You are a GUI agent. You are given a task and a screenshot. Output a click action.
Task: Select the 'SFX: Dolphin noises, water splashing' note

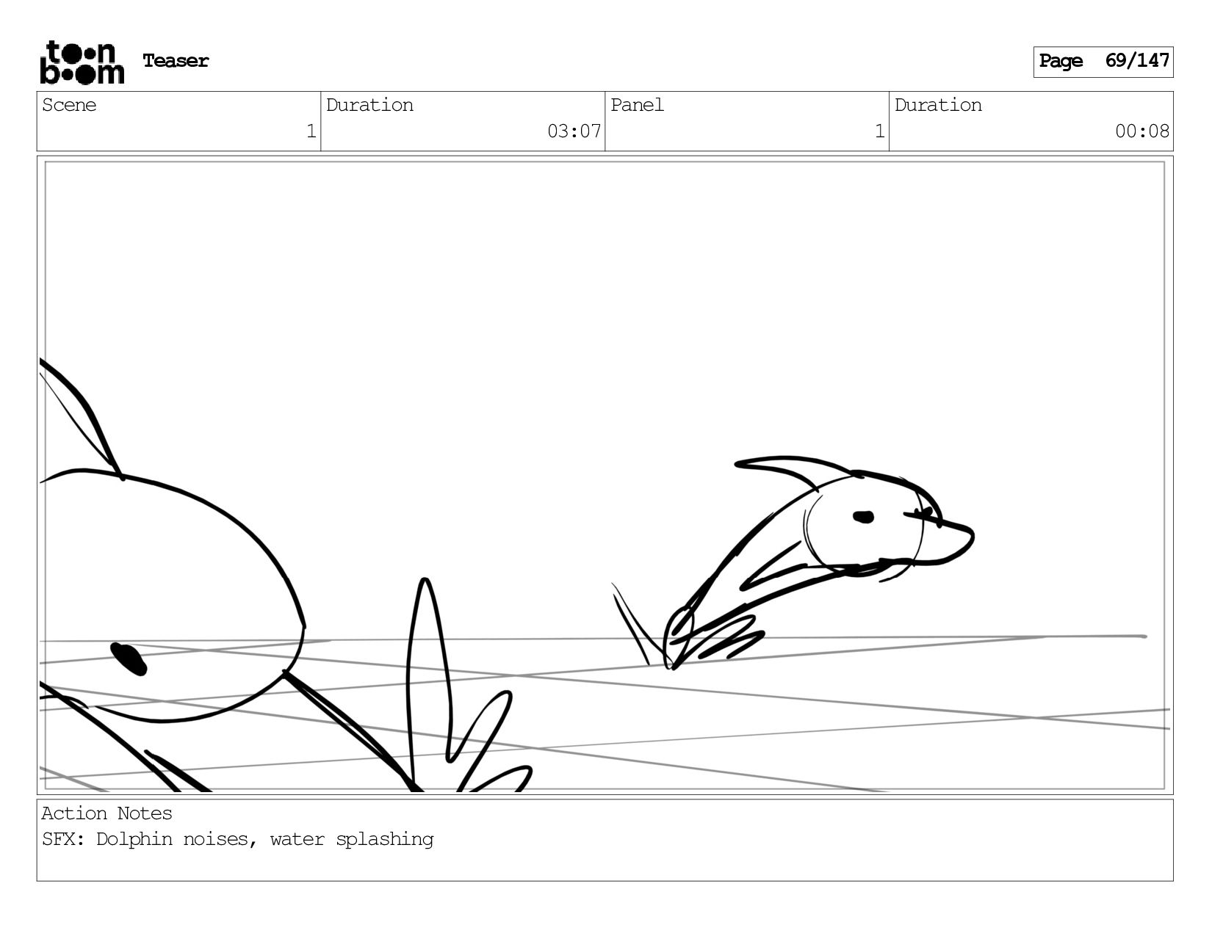coord(238,839)
